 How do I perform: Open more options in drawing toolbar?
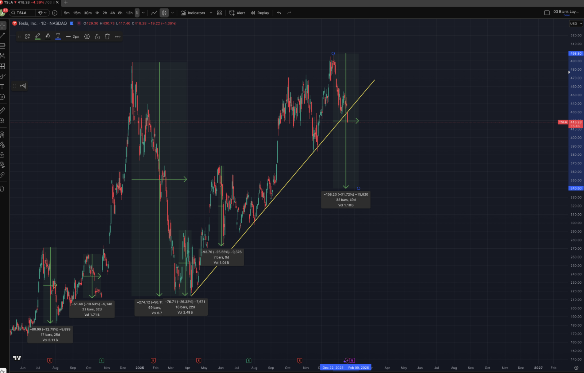pyautogui.click(x=118, y=36)
